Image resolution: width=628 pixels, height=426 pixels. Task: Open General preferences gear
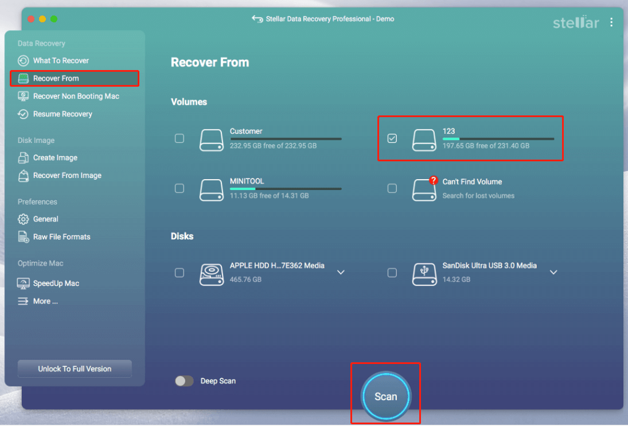pyautogui.click(x=24, y=219)
